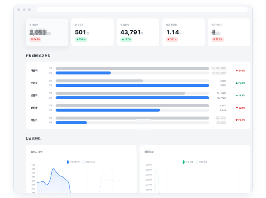This screenshot has width=266, height=198.
Task: Click the 객단가 row label
Action: click(x=34, y=120)
